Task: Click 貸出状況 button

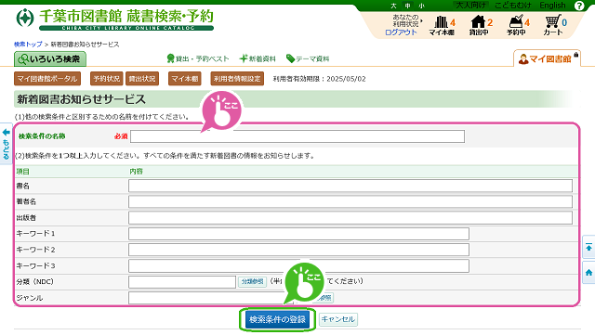Action: click(142, 79)
